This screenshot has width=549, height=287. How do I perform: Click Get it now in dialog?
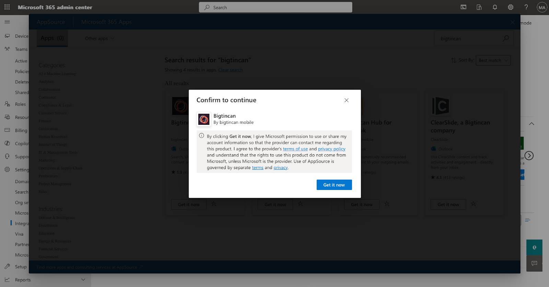334,185
